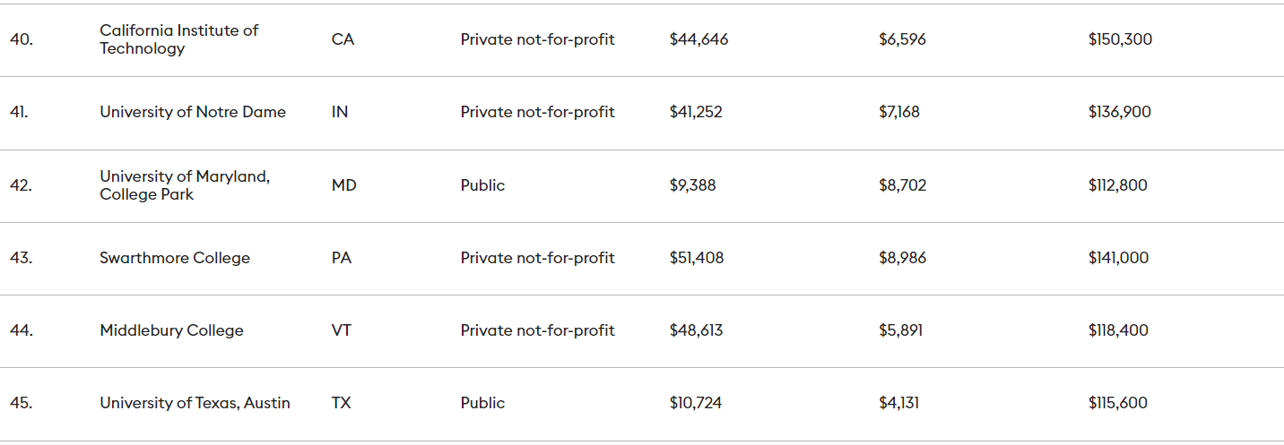Viewport: 1284px width, 445px height.
Task: Open University of Texas, Austin
Action: tap(195, 403)
